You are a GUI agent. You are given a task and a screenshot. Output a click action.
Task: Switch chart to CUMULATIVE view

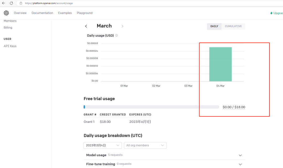click(233, 26)
